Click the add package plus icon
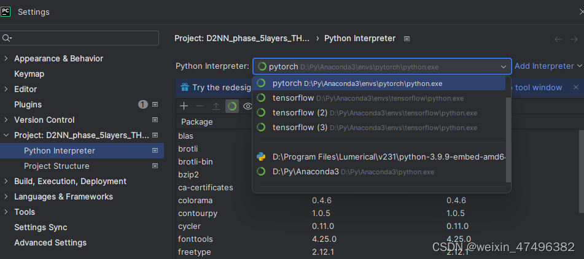Screen dimensions: 584x259 pos(184,106)
